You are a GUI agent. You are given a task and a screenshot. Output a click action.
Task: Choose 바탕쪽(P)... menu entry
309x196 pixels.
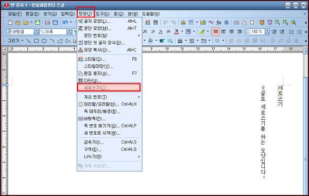coord(109,119)
